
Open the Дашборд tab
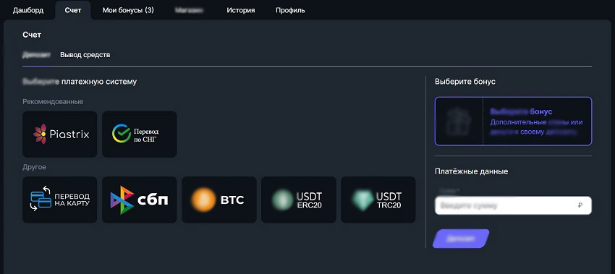click(x=27, y=10)
